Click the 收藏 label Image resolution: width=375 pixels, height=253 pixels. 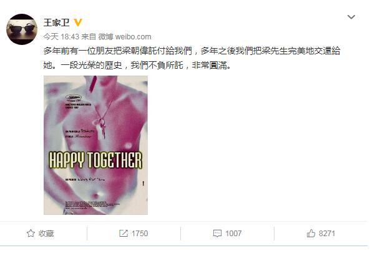click(x=46, y=234)
